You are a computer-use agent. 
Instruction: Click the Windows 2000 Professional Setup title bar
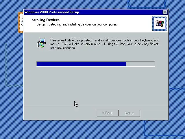click(96, 12)
